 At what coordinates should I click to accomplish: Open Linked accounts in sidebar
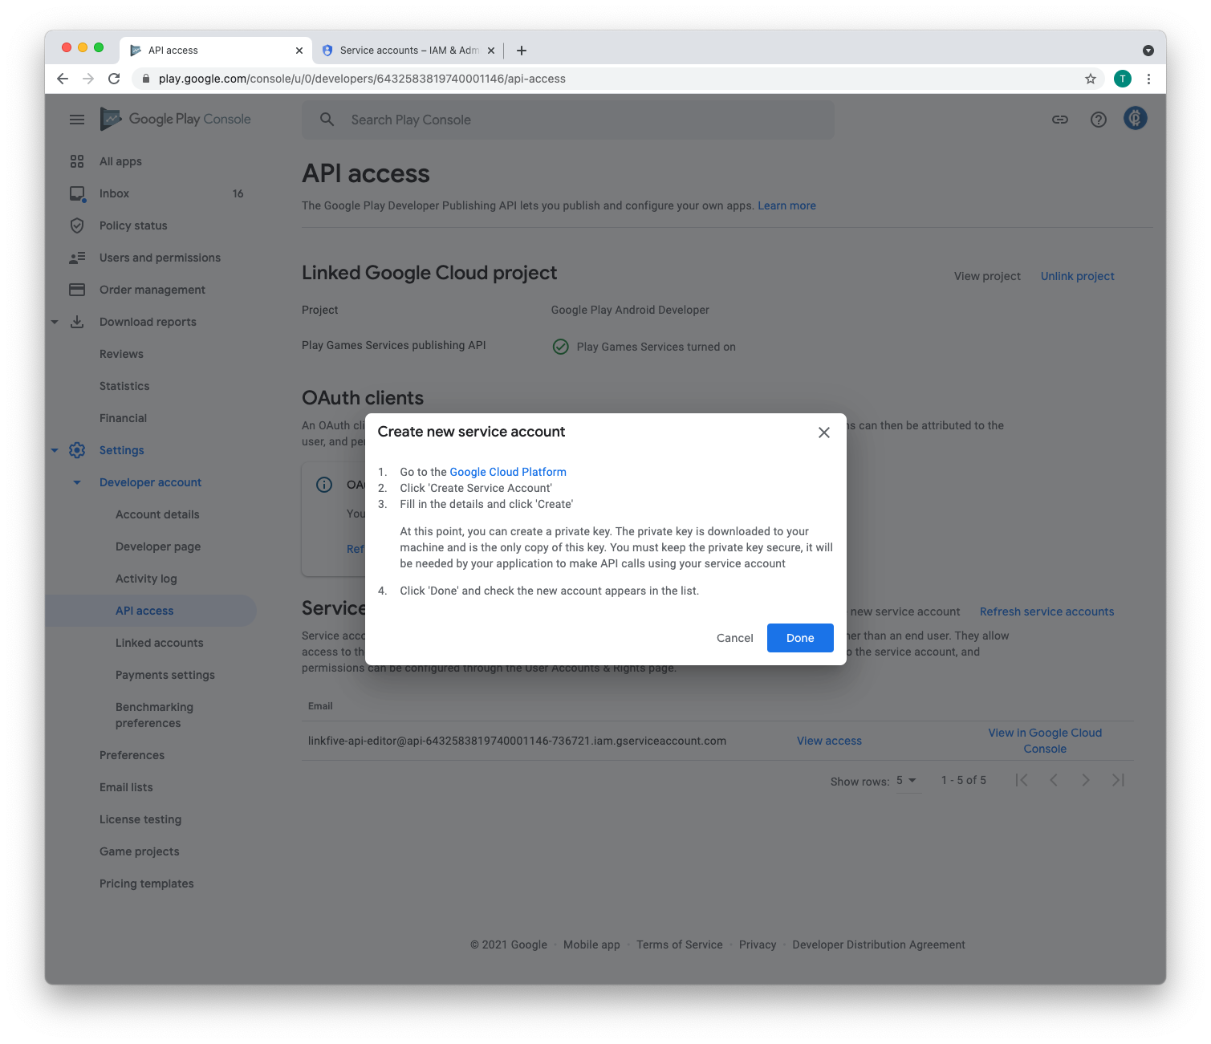pyautogui.click(x=160, y=643)
